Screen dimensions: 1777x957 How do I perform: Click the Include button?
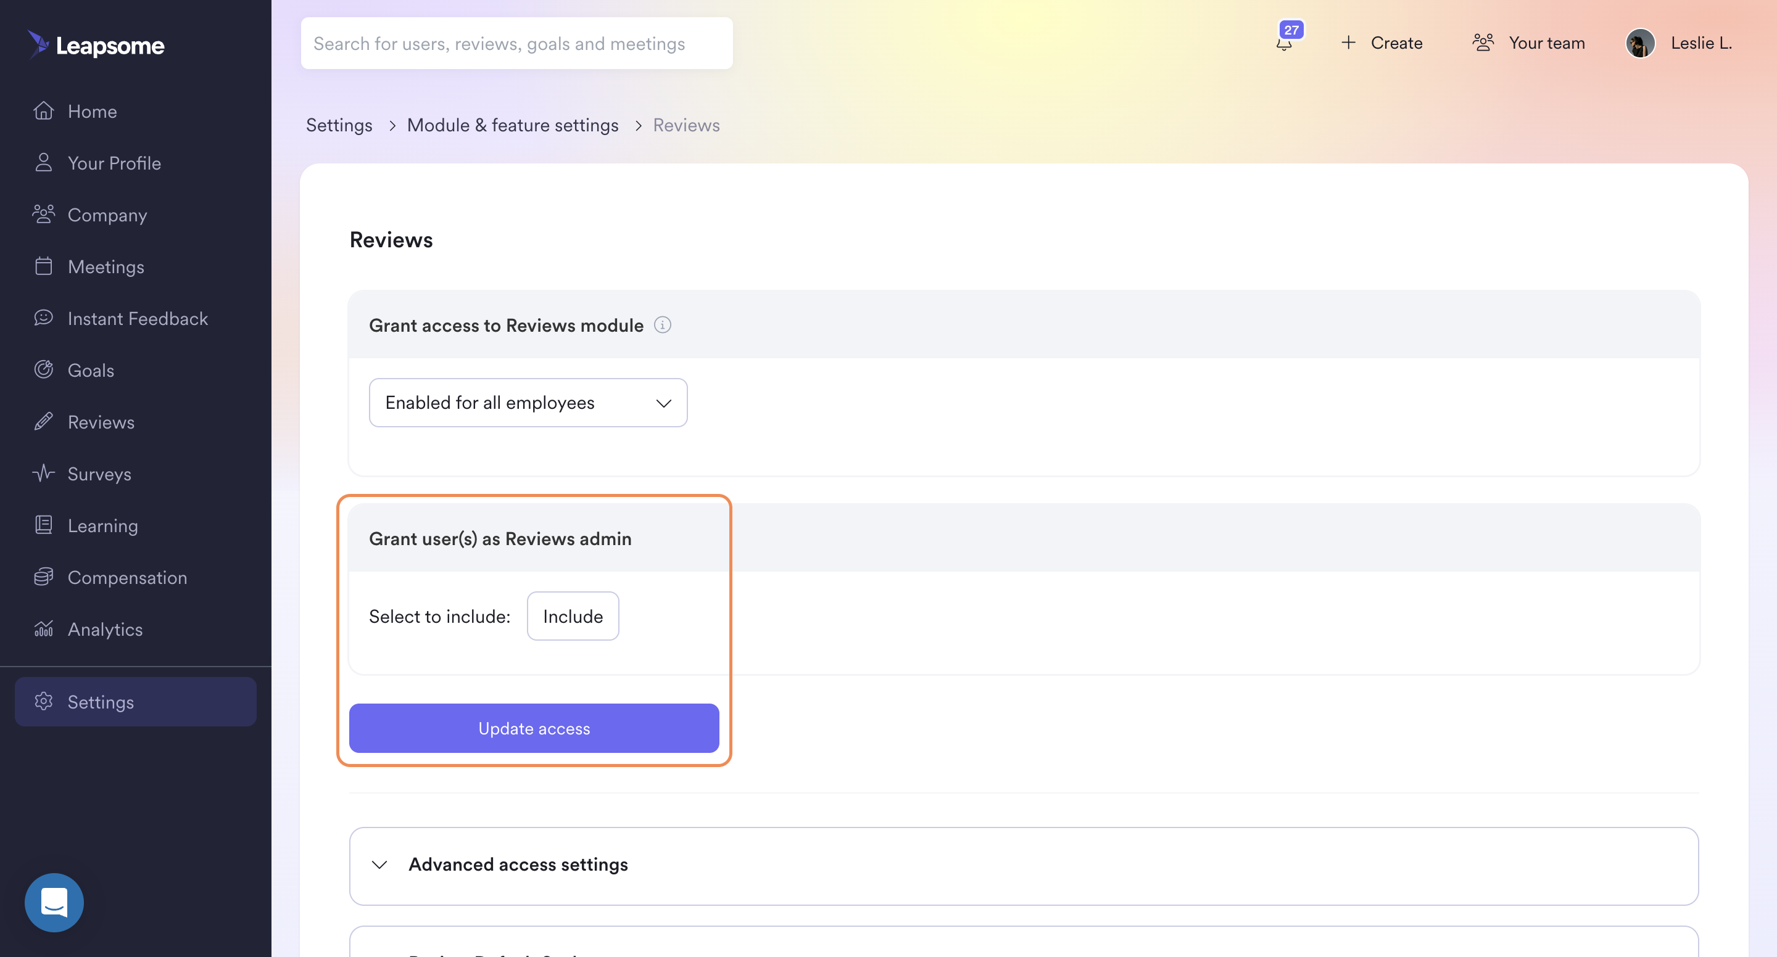click(573, 616)
